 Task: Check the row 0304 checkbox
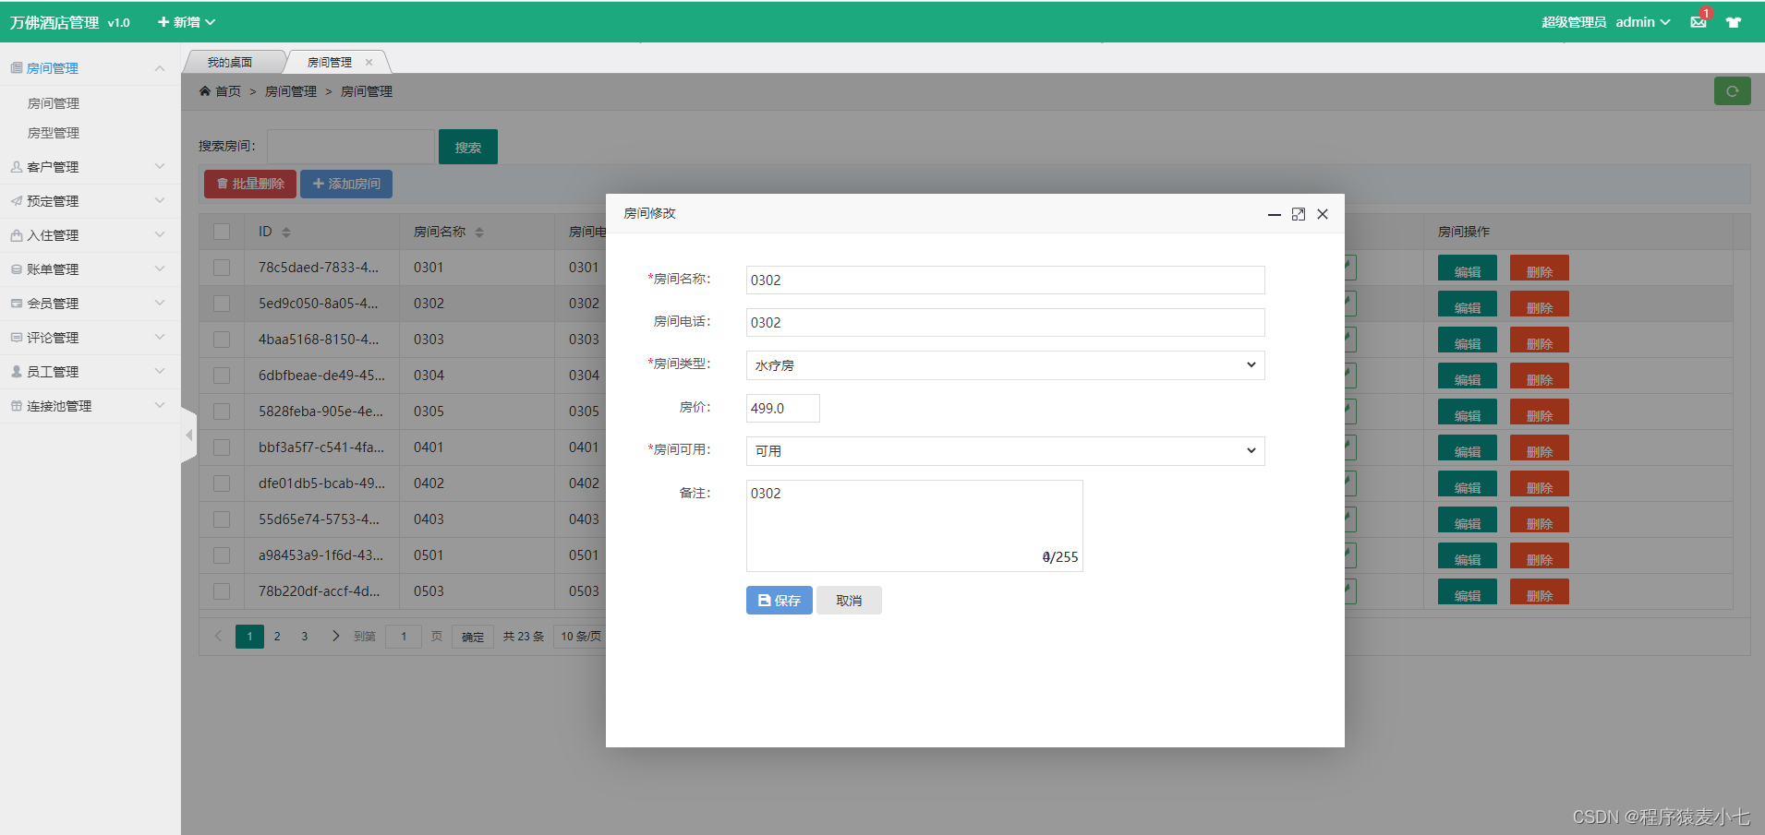(x=222, y=376)
